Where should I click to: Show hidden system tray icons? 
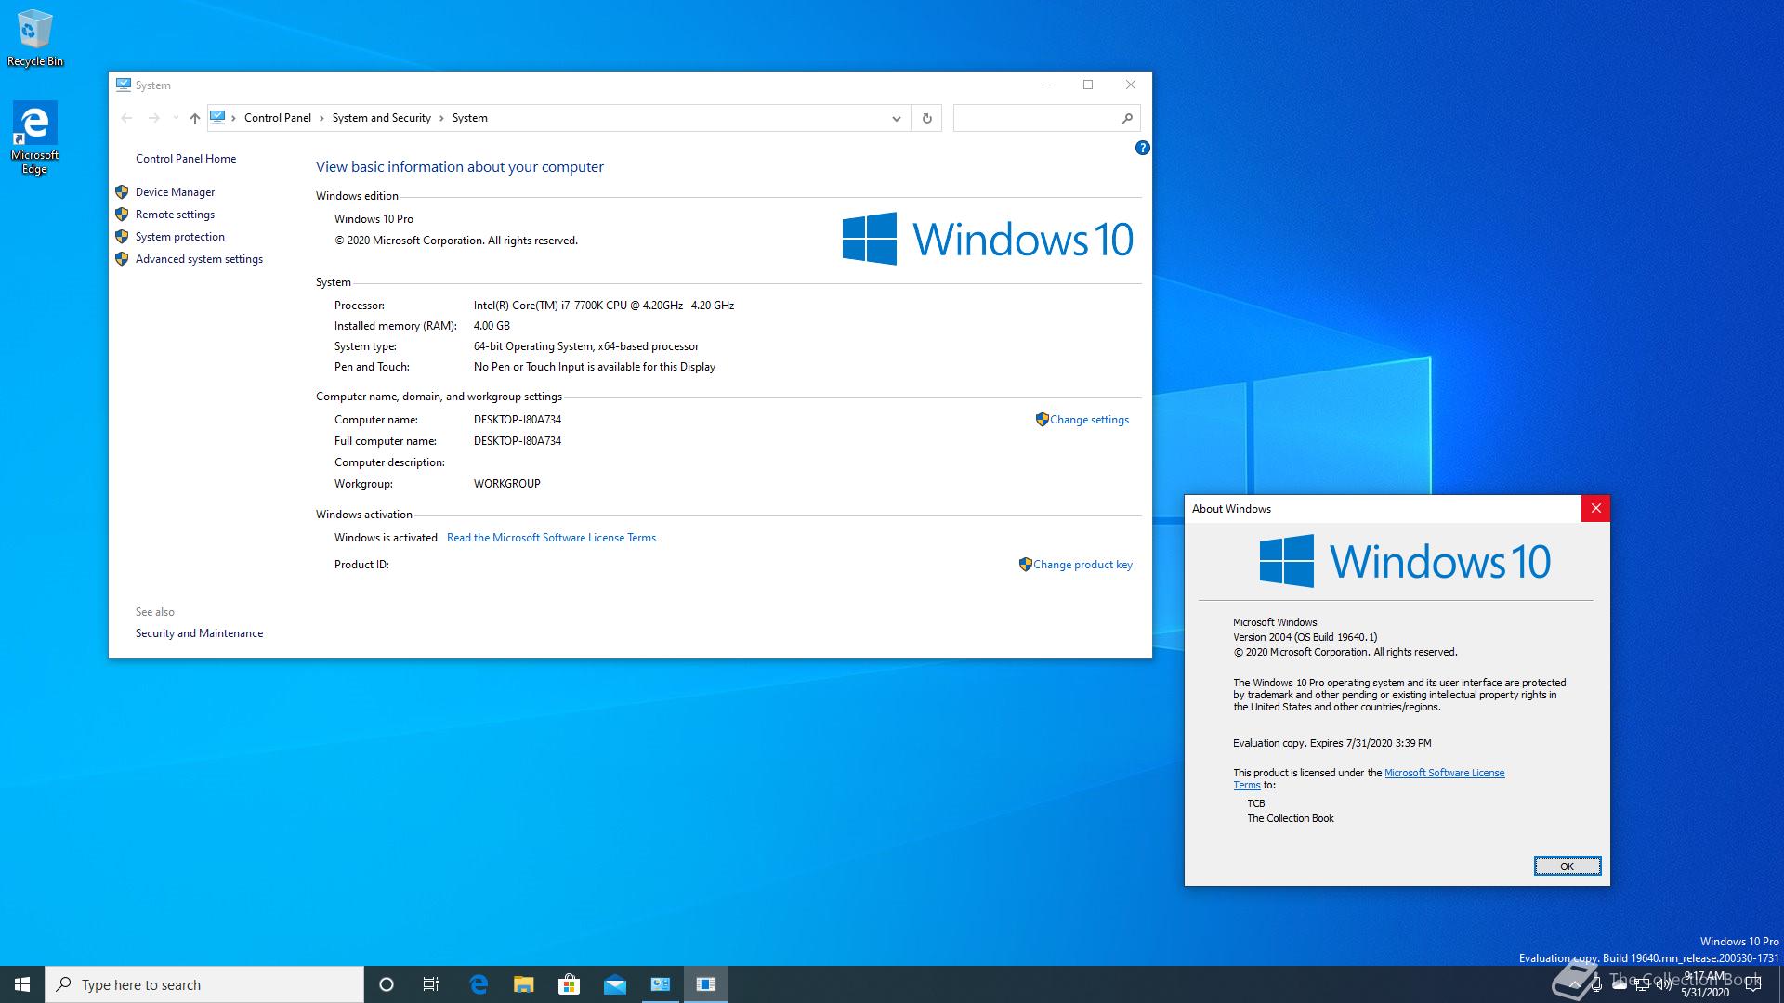(x=1574, y=984)
